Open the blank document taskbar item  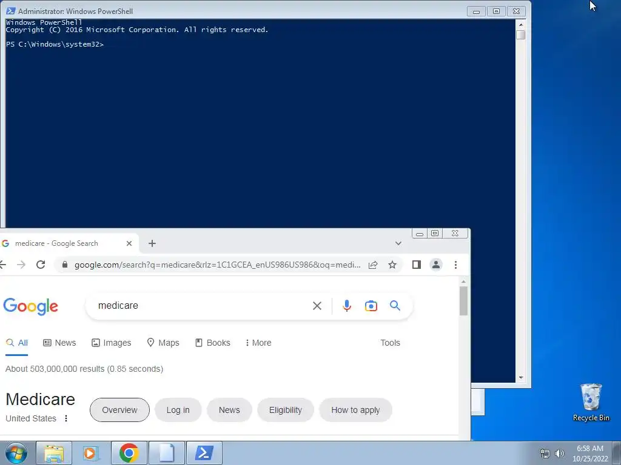(166, 453)
